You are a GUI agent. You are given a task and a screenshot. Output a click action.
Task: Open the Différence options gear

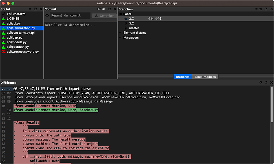(261, 82)
